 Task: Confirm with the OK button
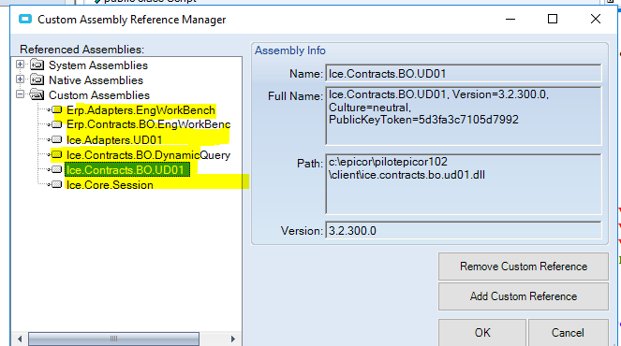(482, 333)
